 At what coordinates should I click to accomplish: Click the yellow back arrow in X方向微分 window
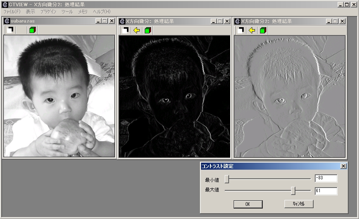click(136, 30)
